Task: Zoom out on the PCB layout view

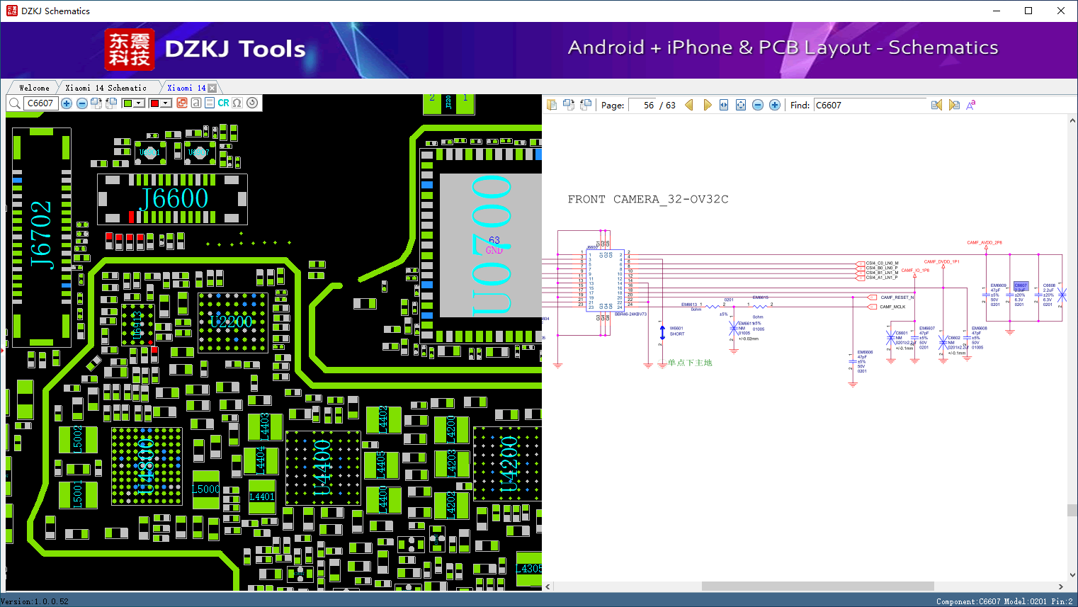Action: [82, 103]
